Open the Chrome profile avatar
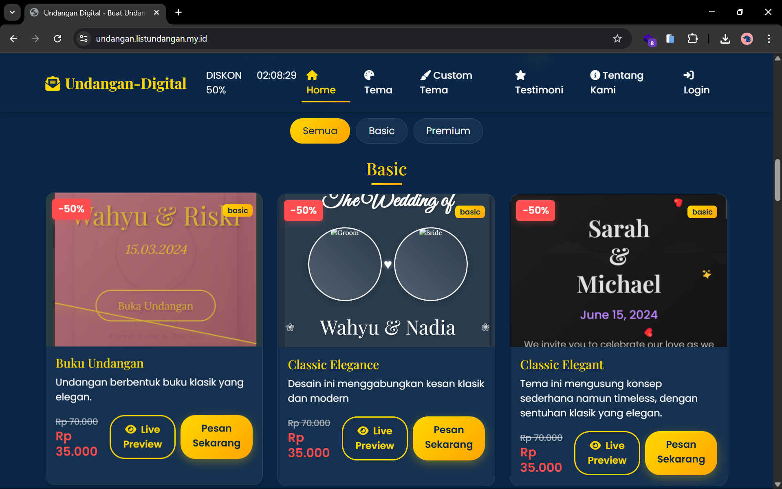The width and height of the screenshot is (782, 489). click(747, 39)
